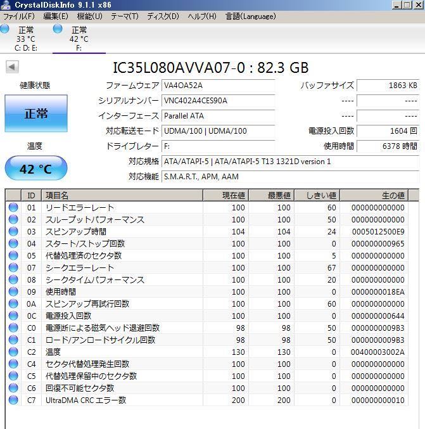
Task: Click the transfer mode field UDMA/100
Action: tap(218, 131)
